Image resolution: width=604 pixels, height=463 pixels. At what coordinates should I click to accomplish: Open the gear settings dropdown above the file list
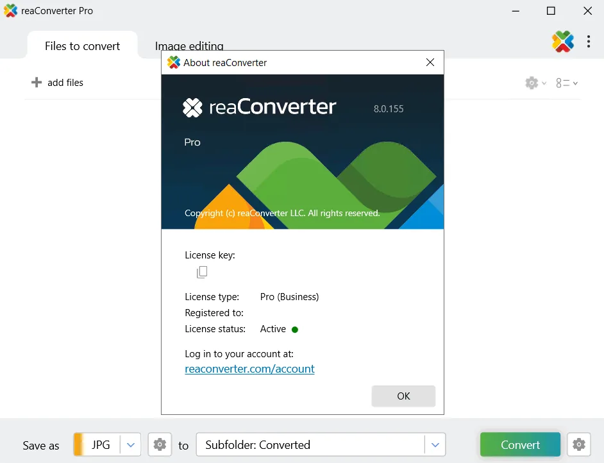point(535,83)
